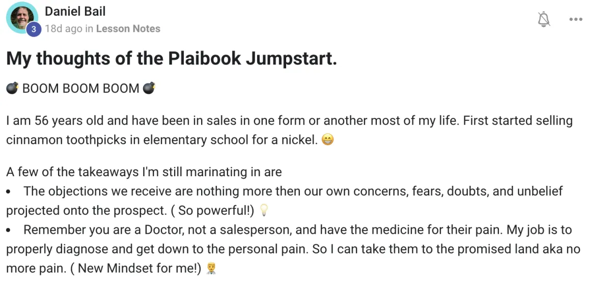
Task: Open the three-dot more options menu
Action: pos(576,19)
